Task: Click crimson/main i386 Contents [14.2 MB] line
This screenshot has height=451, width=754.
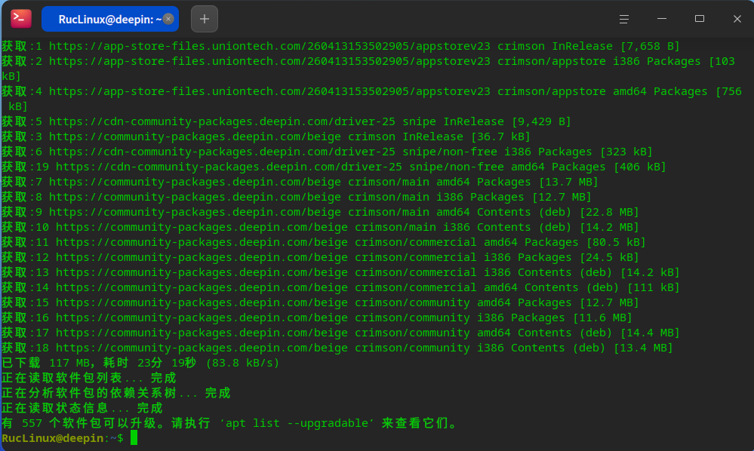Action: coord(320,227)
